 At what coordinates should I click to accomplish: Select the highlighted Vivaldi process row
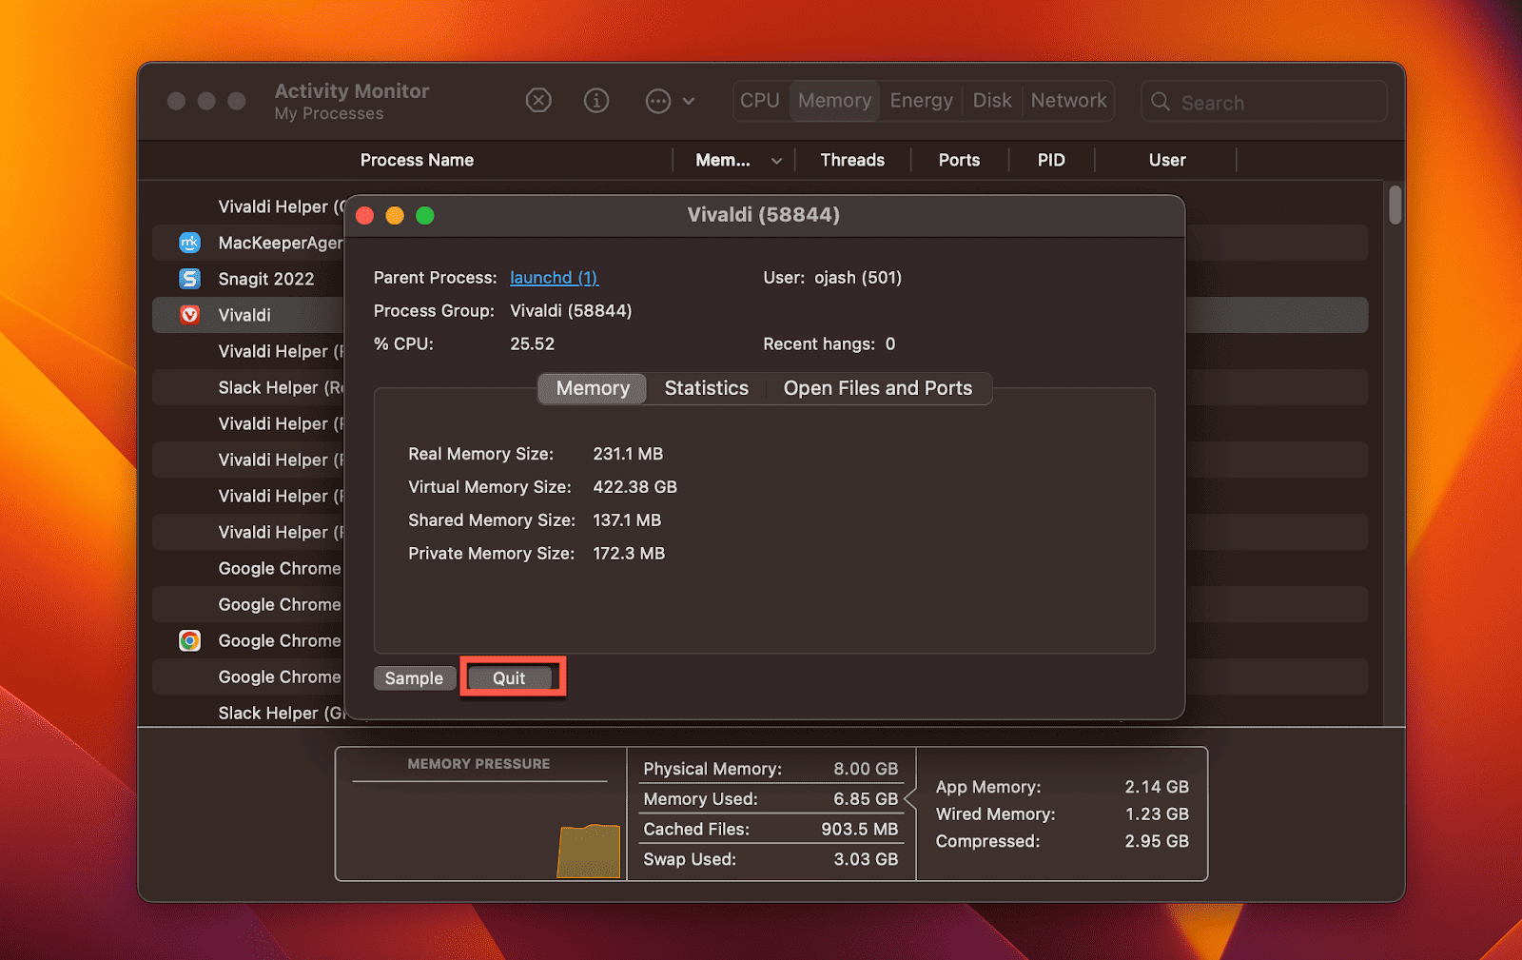[x=248, y=315]
